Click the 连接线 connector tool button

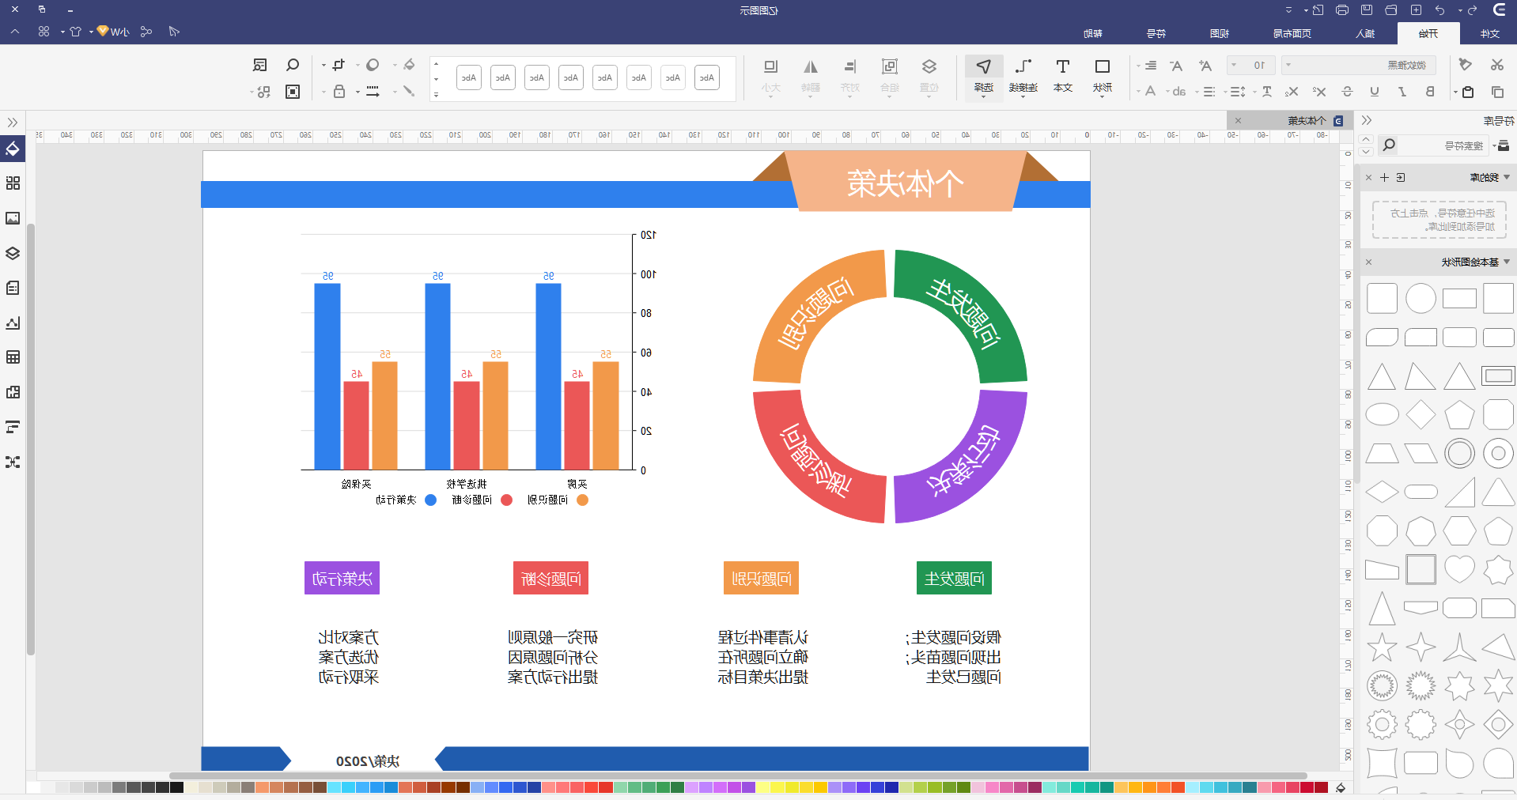pyautogui.click(x=1023, y=77)
